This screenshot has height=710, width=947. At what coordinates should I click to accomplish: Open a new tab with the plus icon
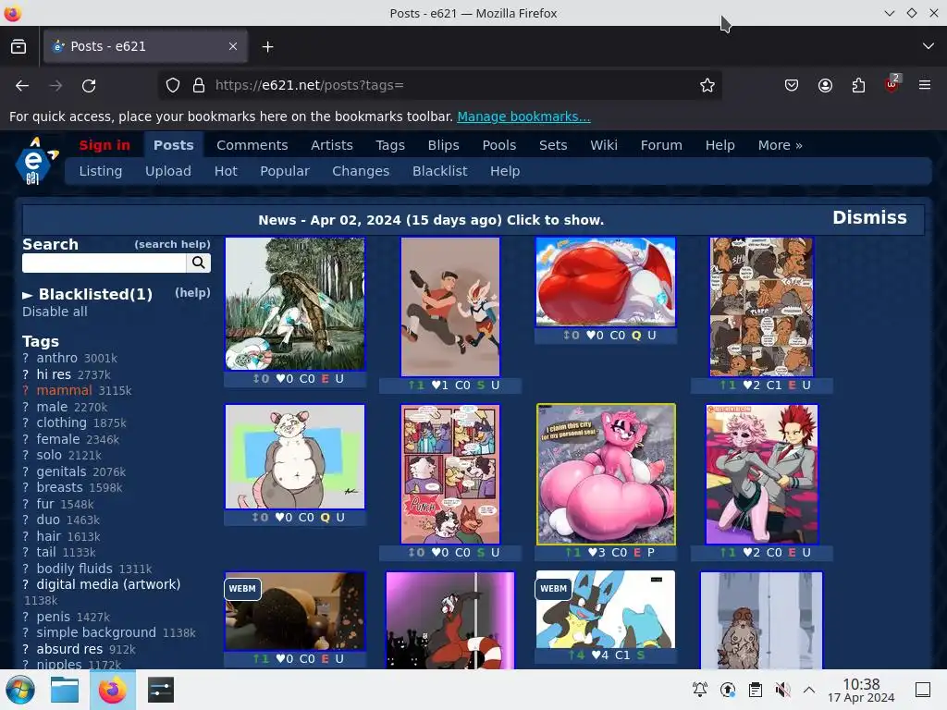tap(267, 46)
